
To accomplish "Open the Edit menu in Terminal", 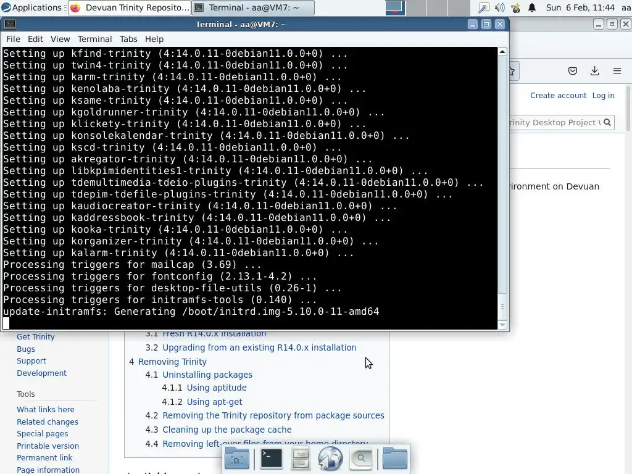I will tap(35, 39).
